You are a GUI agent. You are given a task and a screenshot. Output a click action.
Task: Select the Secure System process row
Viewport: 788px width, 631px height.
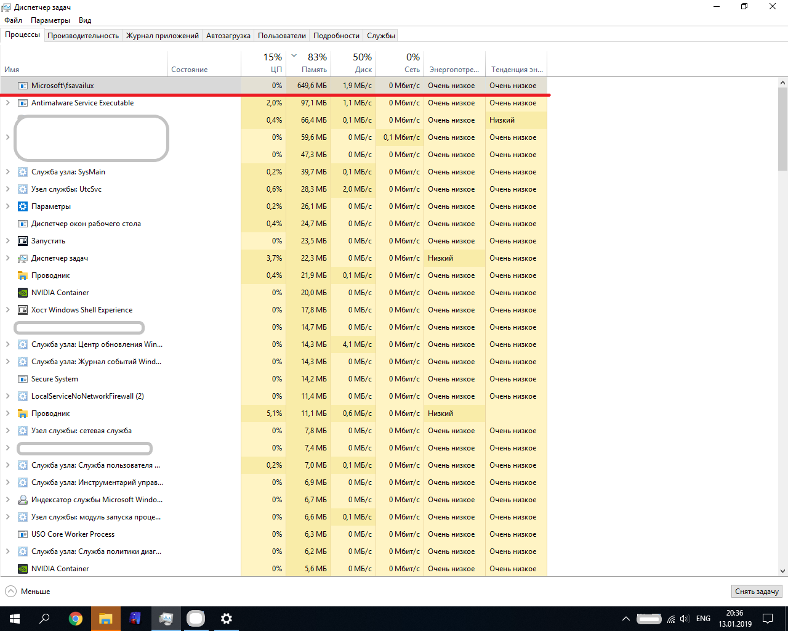click(x=273, y=379)
